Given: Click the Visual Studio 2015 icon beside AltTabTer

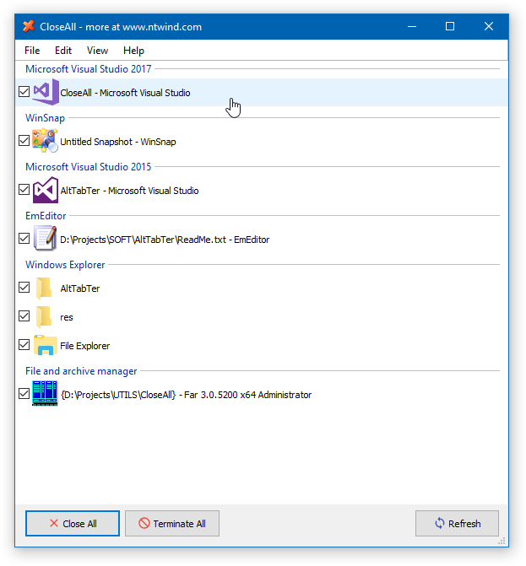Looking at the screenshot, I should click(46, 190).
